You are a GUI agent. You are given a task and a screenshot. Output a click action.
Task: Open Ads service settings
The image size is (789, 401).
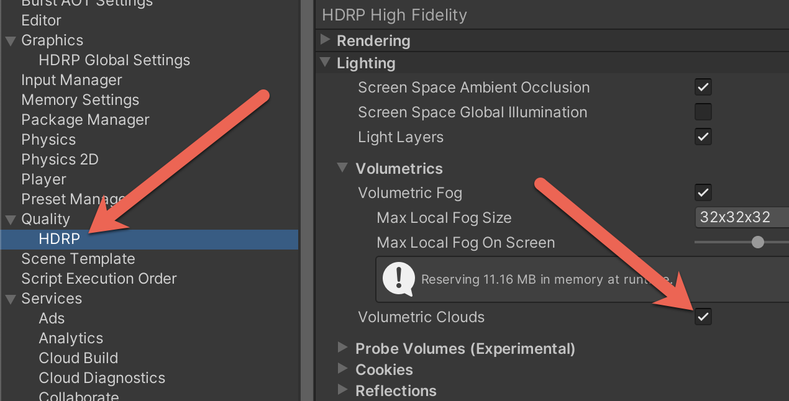(52, 318)
